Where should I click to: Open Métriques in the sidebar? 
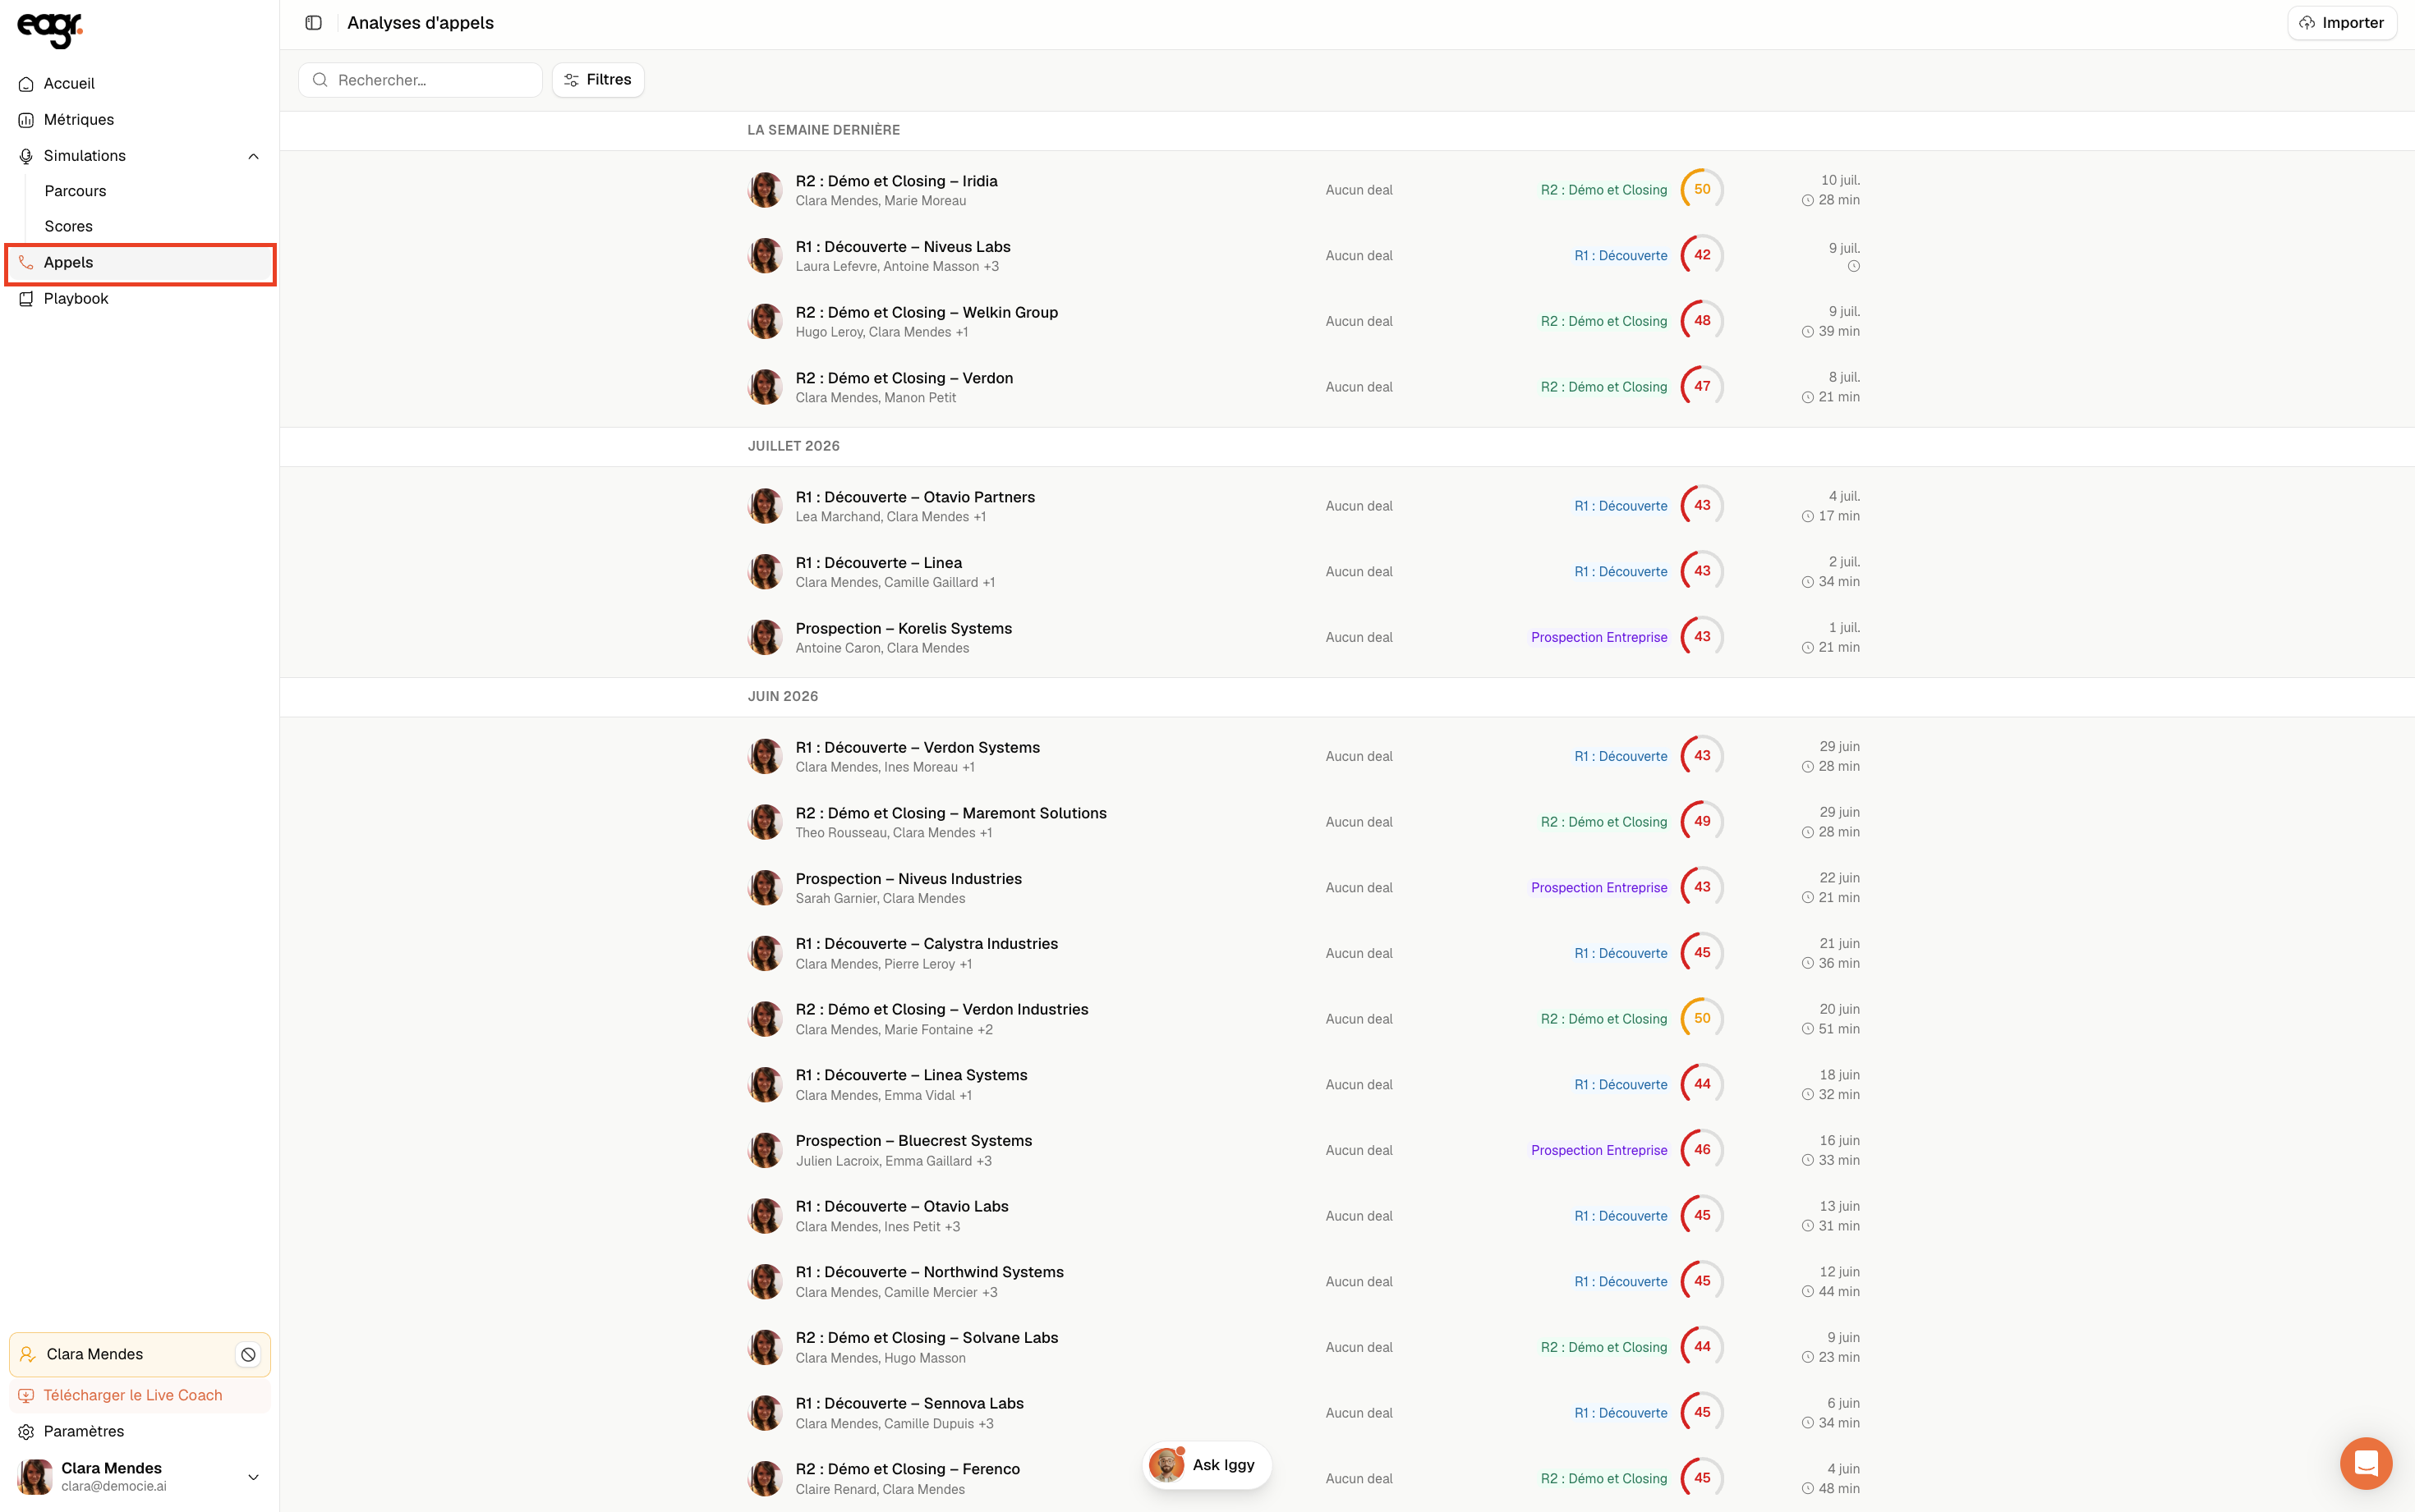click(x=140, y=120)
